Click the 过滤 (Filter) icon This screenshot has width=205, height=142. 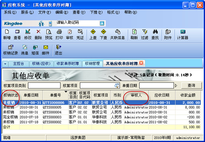click(x=144, y=32)
